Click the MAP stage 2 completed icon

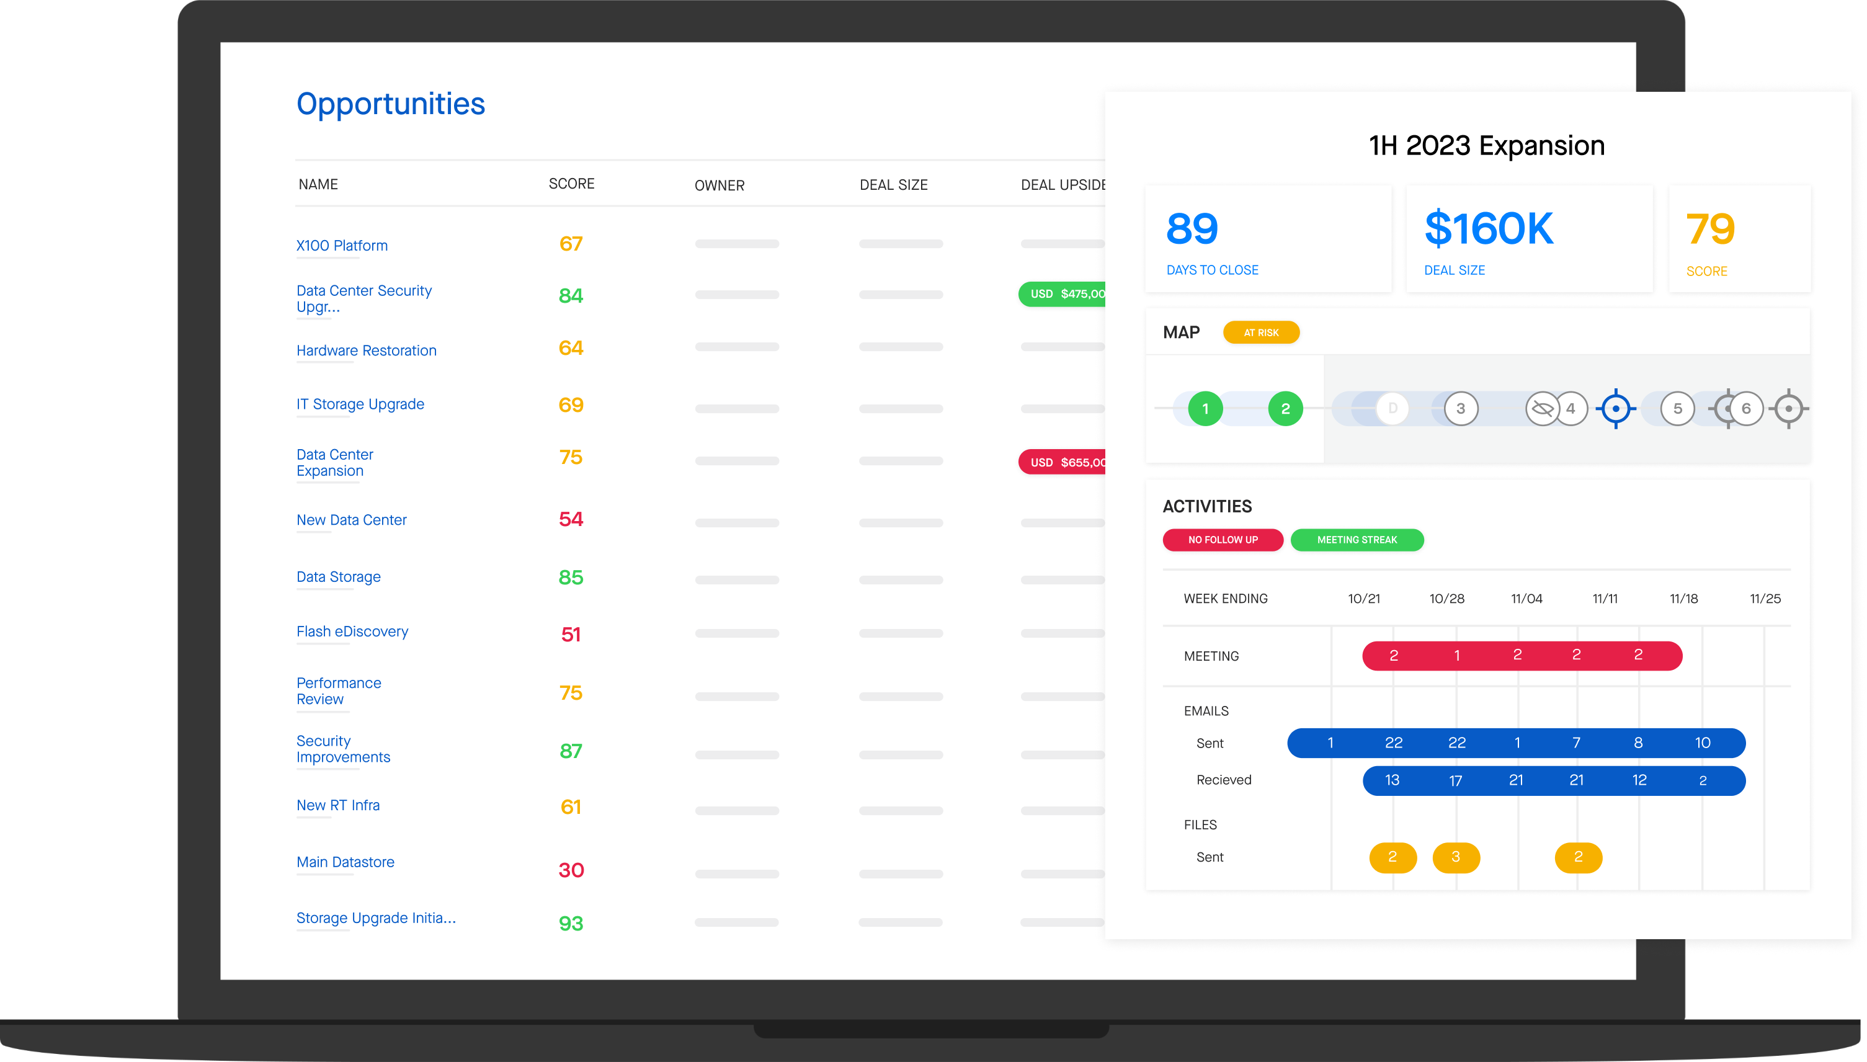[x=1286, y=408]
